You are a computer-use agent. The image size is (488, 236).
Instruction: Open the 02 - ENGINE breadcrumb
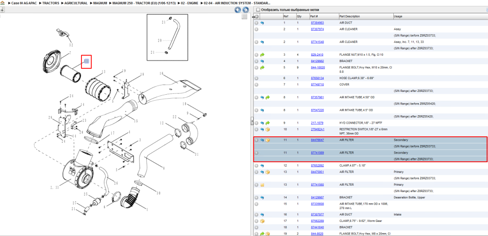click(189, 3)
